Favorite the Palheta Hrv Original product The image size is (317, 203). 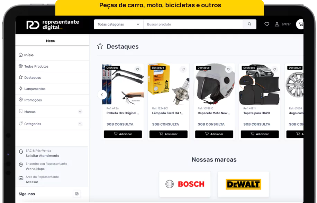137,69
